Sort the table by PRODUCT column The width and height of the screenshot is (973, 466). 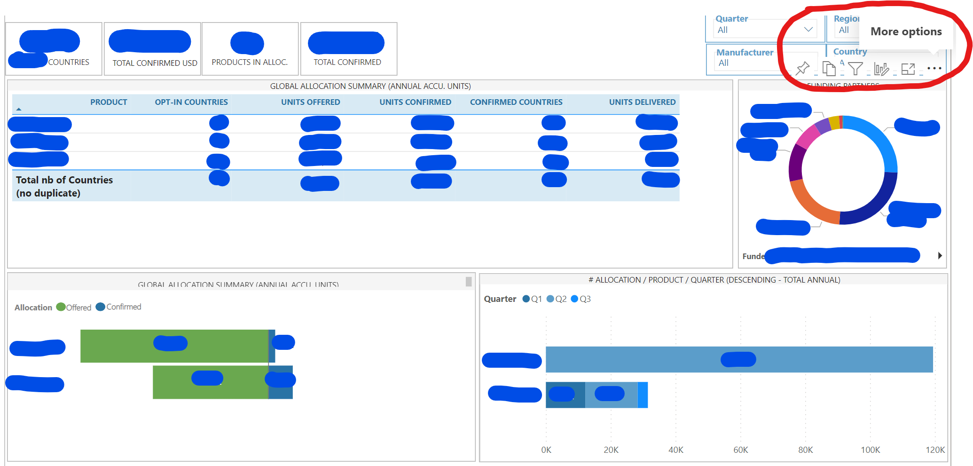[109, 102]
